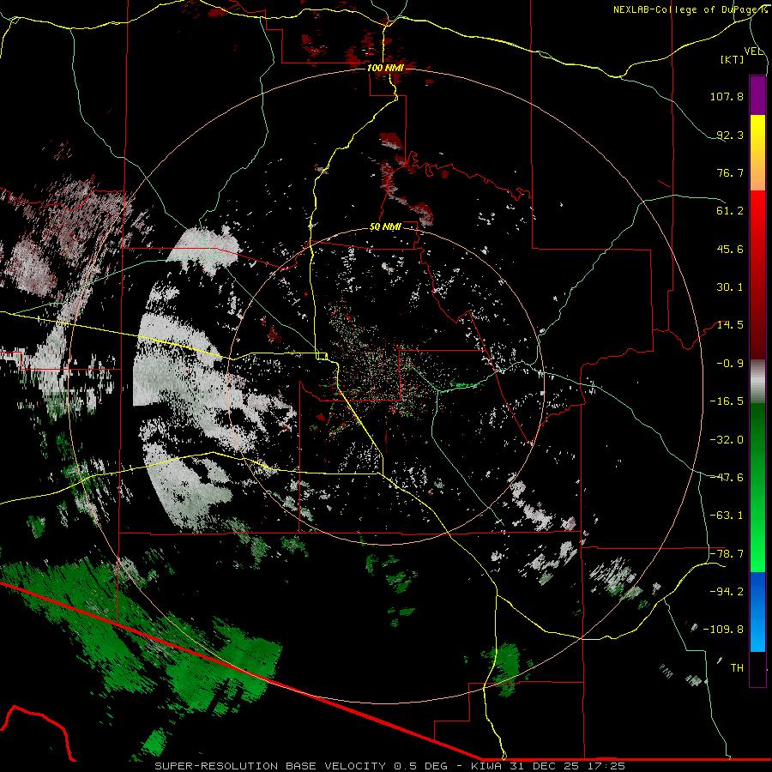The image size is (772, 772).
Task: Click the -32.0 legend value
Action: (x=727, y=440)
